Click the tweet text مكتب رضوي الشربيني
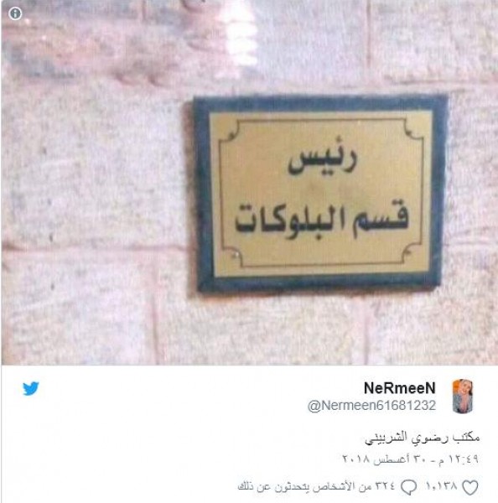Screen dimensions: 498x503 [x=422, y=438]
